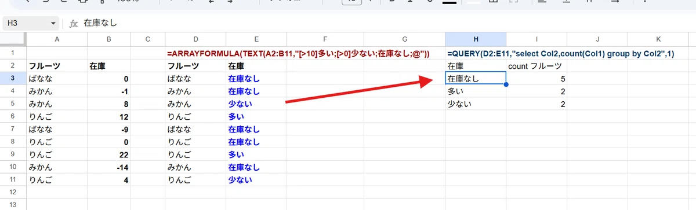The image size is (696, 210).
Task: Click the 少ない cell in column H
Action: 476,104
